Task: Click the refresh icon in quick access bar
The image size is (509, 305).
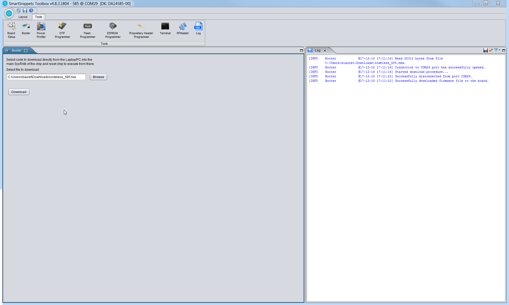Action: [x=19, y=11]
